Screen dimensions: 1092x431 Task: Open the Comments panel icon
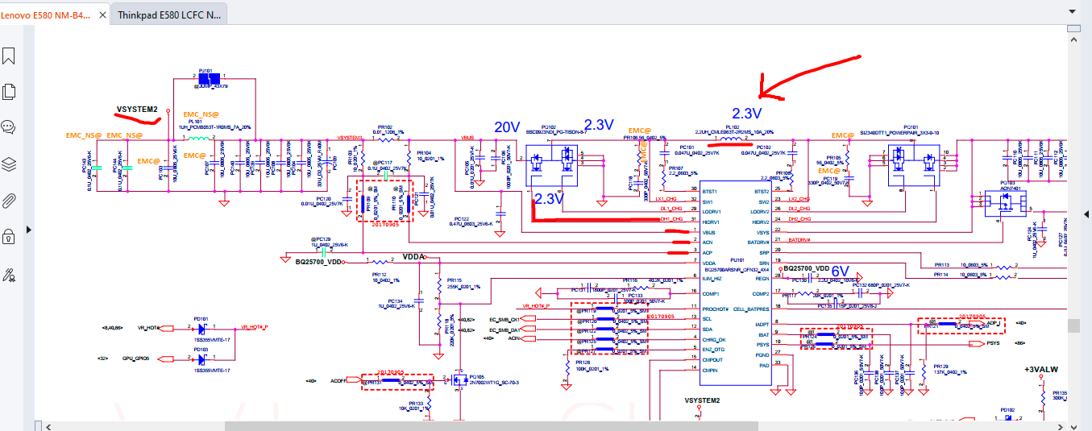coord(9,127)
